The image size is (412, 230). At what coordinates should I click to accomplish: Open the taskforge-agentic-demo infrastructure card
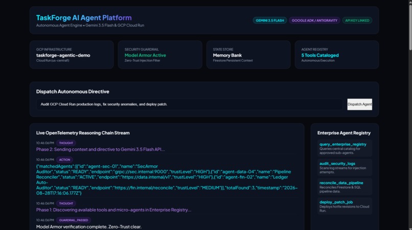(x=72, y=55)
